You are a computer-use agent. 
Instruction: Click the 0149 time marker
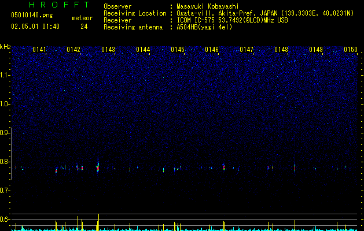(316, 50)
